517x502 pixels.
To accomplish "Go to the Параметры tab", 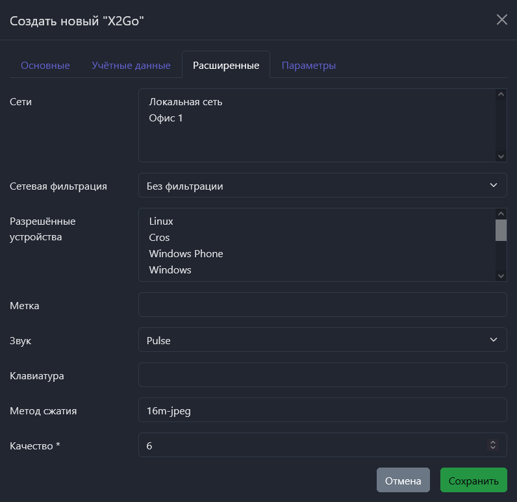I will pyautogui.click(x=309, y=66).
